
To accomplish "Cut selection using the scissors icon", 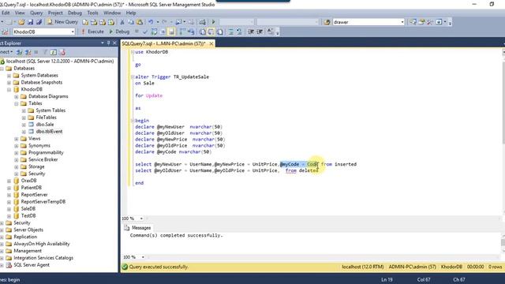I will click(x=122, y=22).
